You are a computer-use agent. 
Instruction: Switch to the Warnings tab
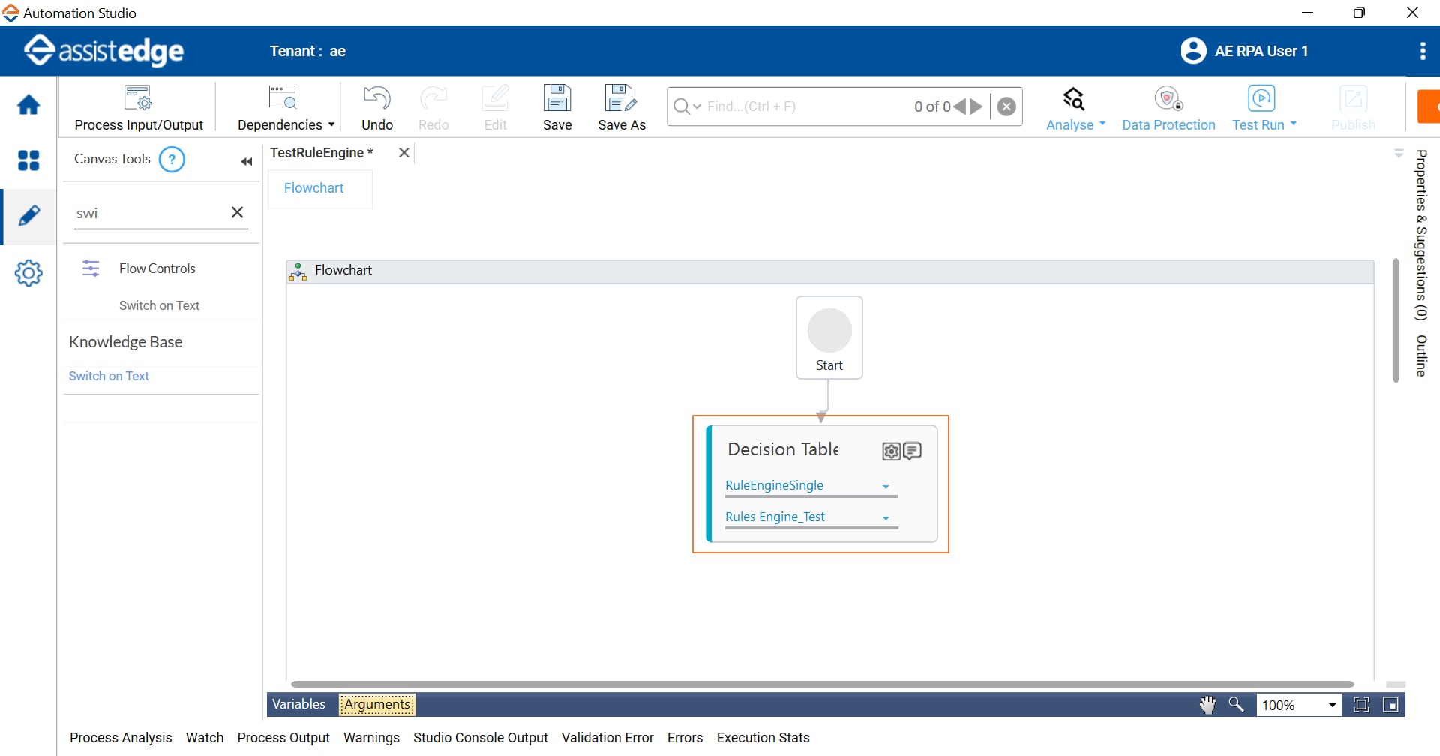(371, 738)
